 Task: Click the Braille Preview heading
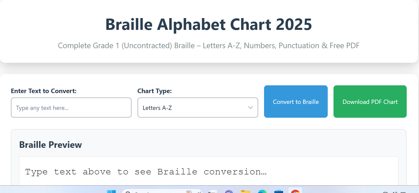point(50,145)
